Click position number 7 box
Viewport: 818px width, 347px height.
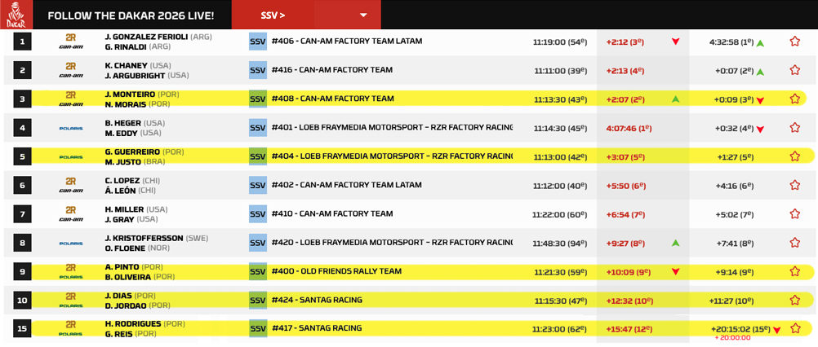click(x=22, y=214)
